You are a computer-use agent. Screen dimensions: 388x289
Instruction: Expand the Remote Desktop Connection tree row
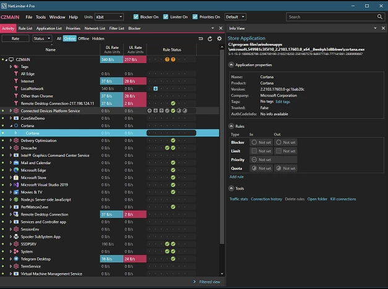click(x=9, y=214)
